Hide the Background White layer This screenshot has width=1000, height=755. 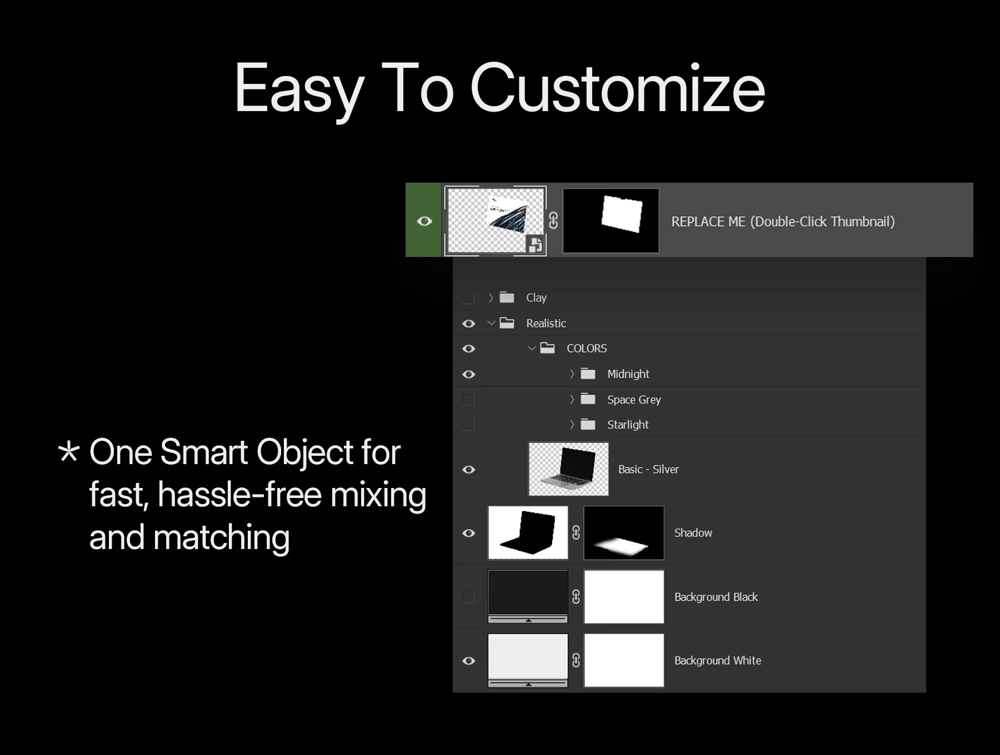pos(468,661)
